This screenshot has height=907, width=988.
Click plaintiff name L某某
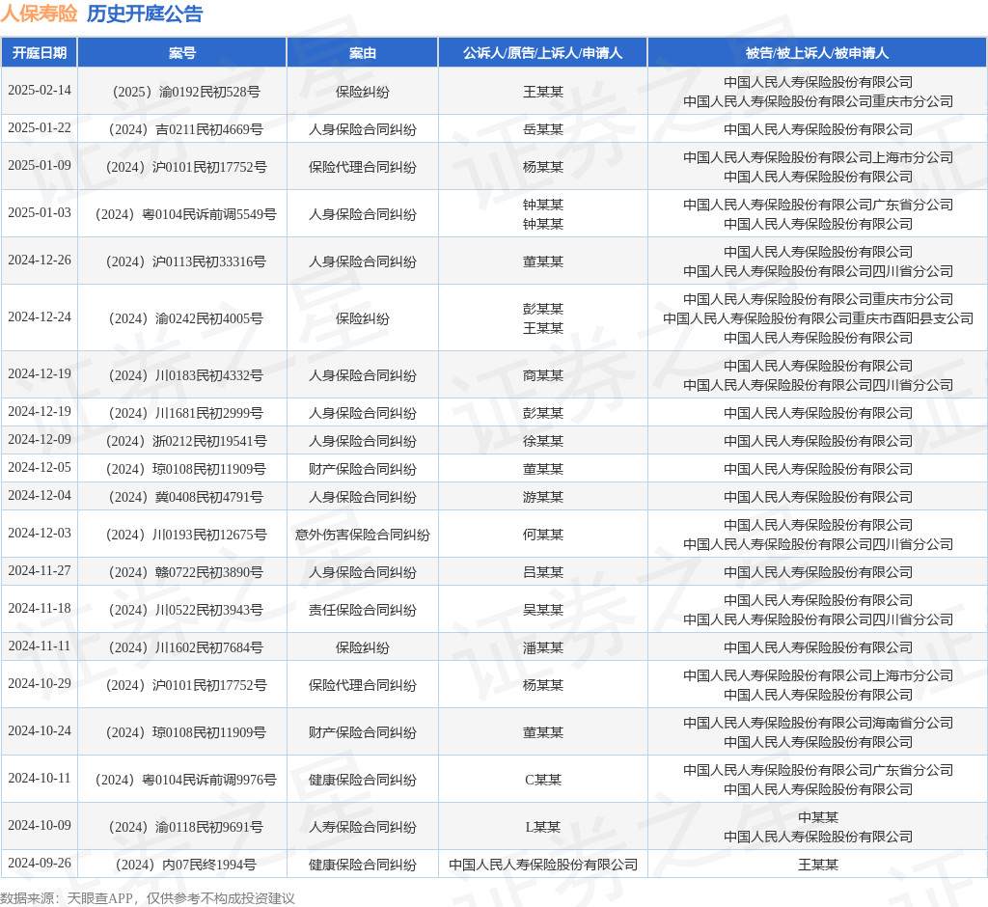coord(542,828)
